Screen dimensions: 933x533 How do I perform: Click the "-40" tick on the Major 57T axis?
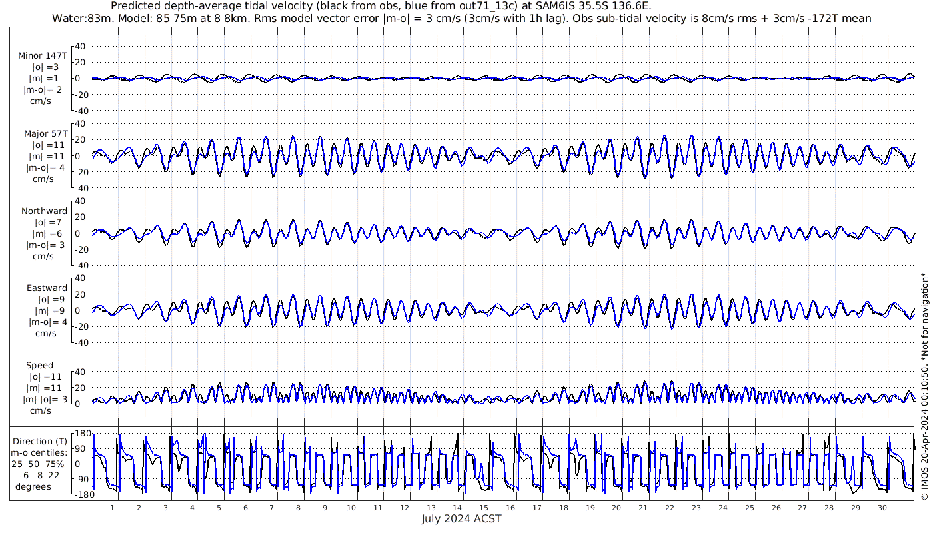(x=79, y=188)
